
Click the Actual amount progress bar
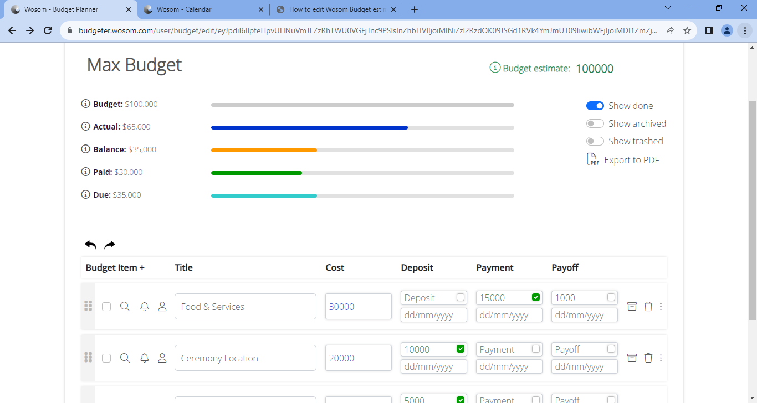309,127
